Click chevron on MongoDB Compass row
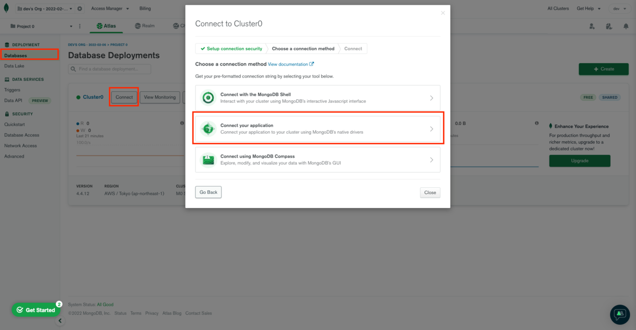The height and width of the screenshot is (330, 636). 431,160
